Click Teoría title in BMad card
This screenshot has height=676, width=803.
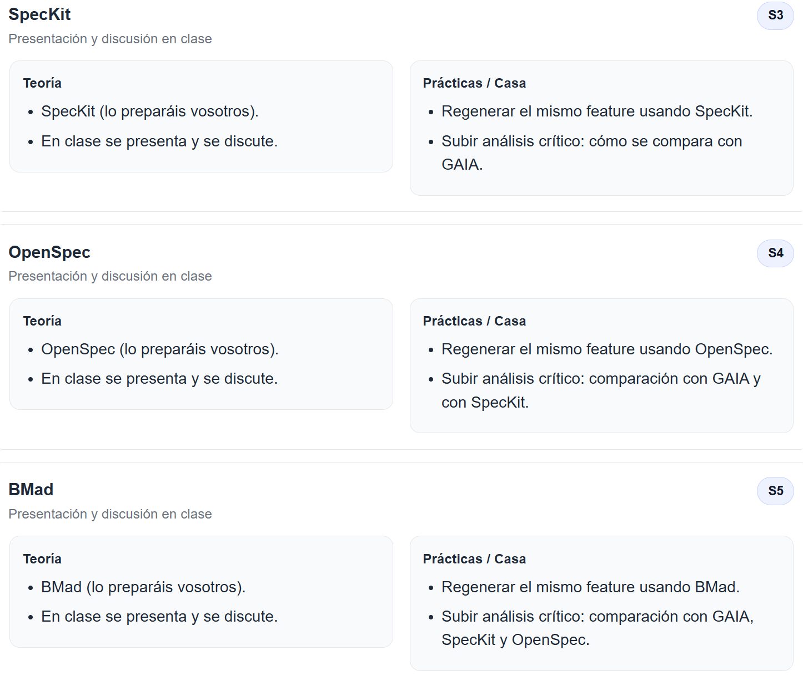[x=42, y=559]
